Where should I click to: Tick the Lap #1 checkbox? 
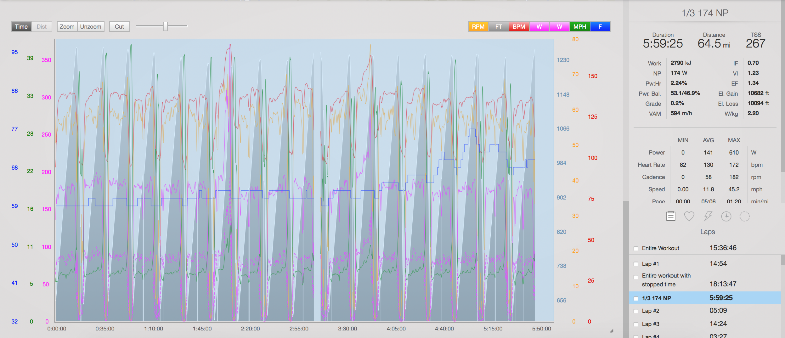pyautogui.click(x=636, y=264)
